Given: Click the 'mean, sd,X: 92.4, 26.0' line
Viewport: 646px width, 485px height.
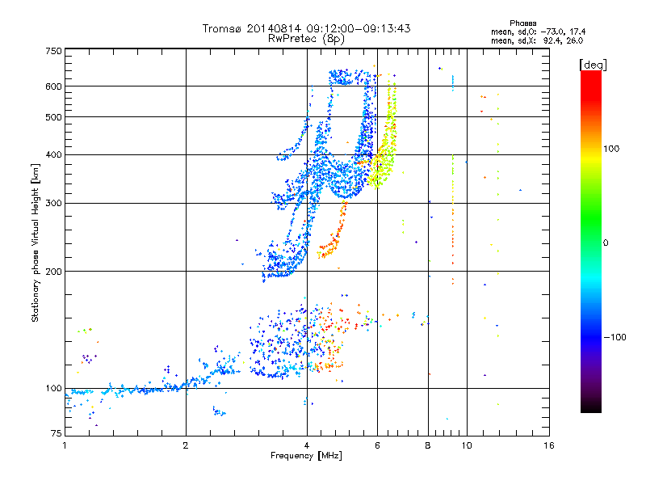Looking at the screenshot, I should 537,40.
